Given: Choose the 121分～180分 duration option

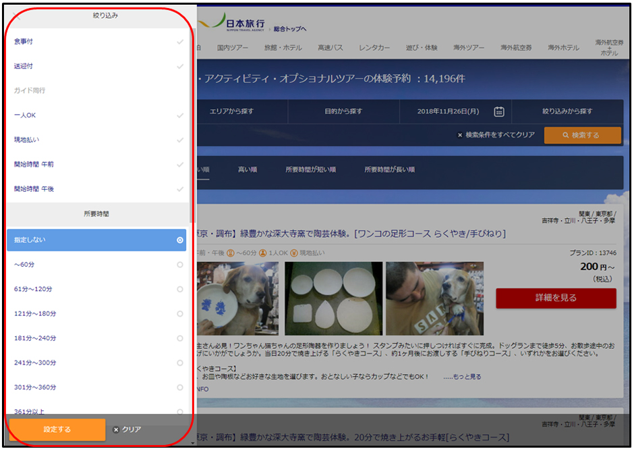Looking at the screenshot, I should click(94, 314).
